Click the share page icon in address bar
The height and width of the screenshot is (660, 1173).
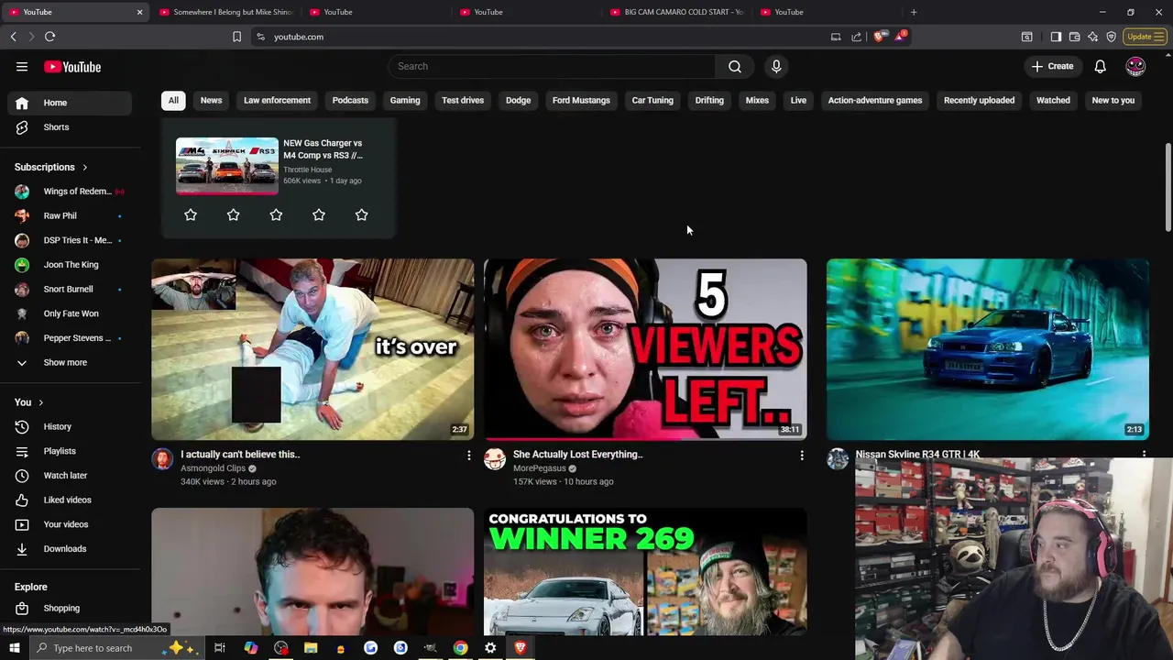tap(857, 37)
